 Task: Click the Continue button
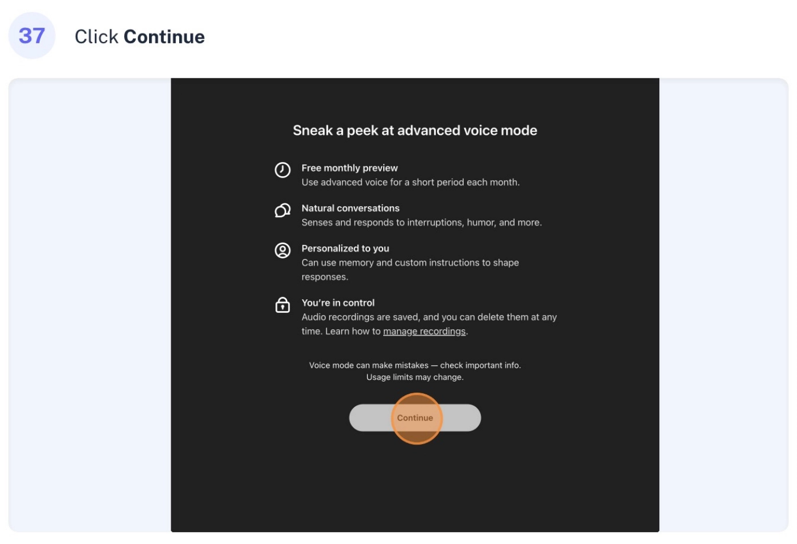[x=415, y=418]
